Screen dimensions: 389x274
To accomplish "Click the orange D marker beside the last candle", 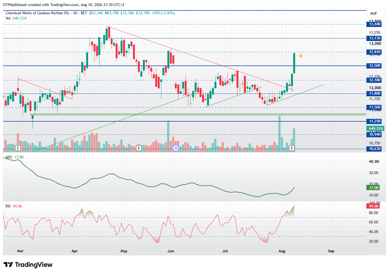I will (x=301, y=56).
